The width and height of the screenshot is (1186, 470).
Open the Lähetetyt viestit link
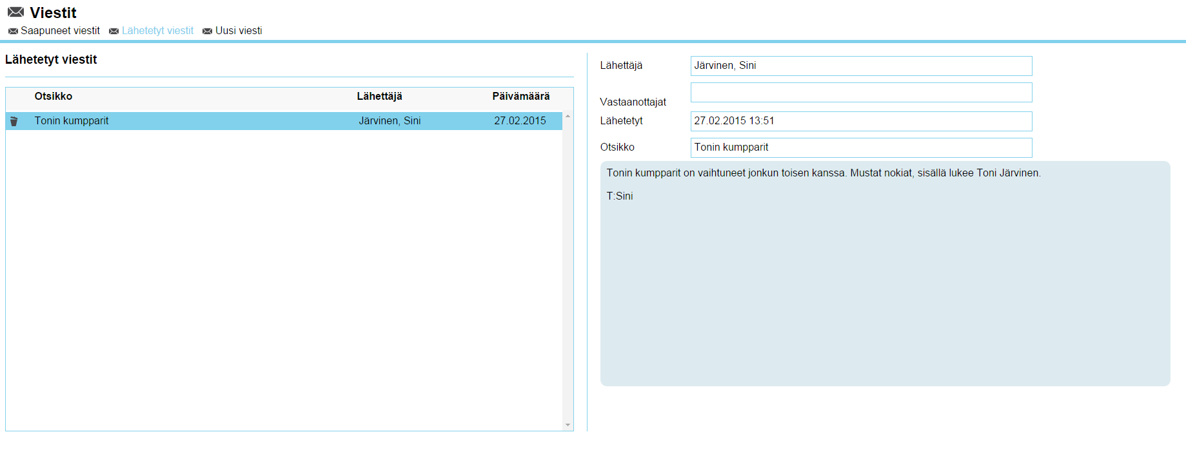[157, 30]
